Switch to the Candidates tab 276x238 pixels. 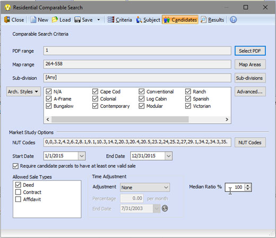180,20
